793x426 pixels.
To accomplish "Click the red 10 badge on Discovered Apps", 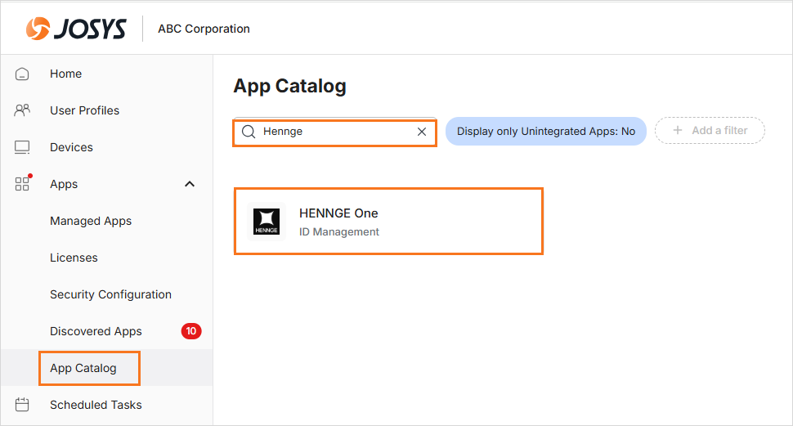I will [191, 331].
